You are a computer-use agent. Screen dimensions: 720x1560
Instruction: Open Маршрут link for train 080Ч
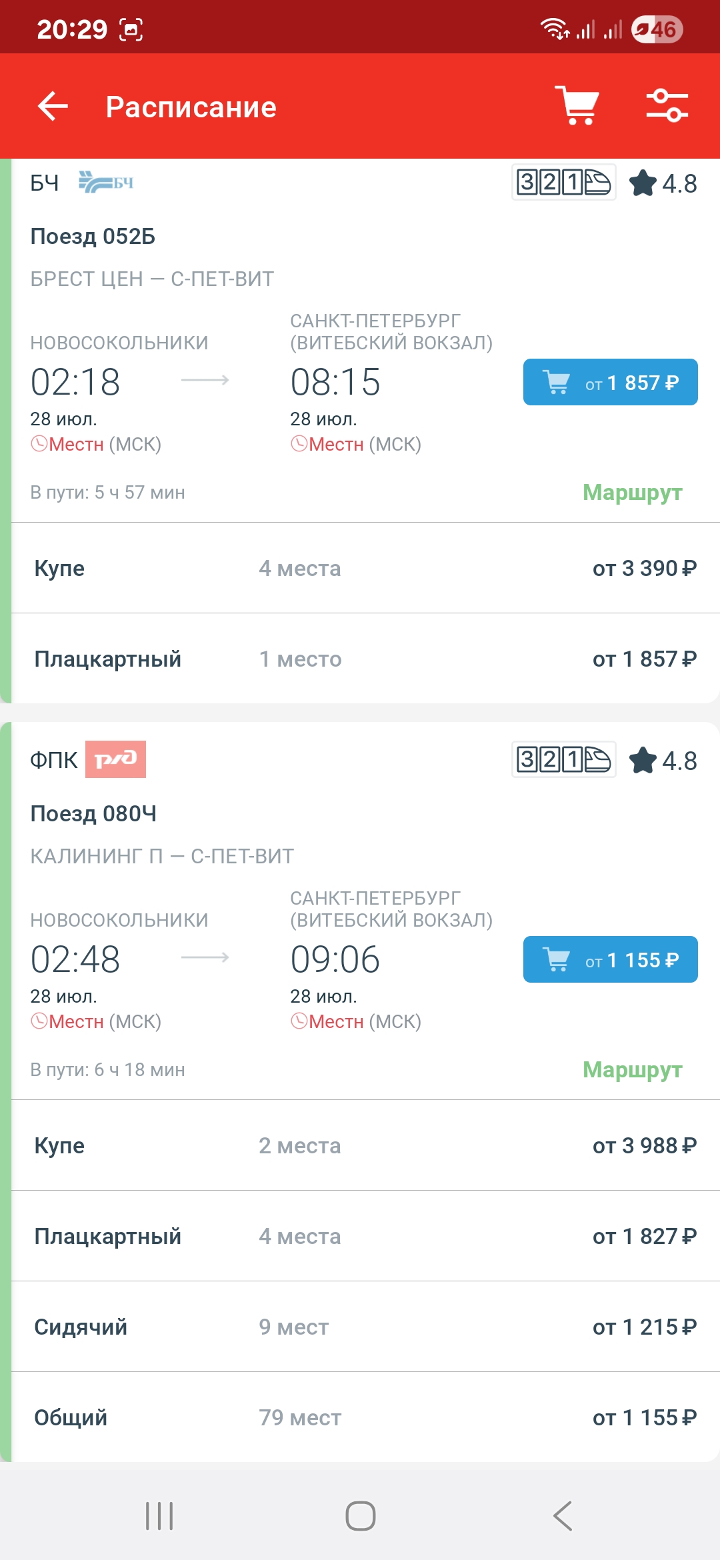[x=632, y=1070]
